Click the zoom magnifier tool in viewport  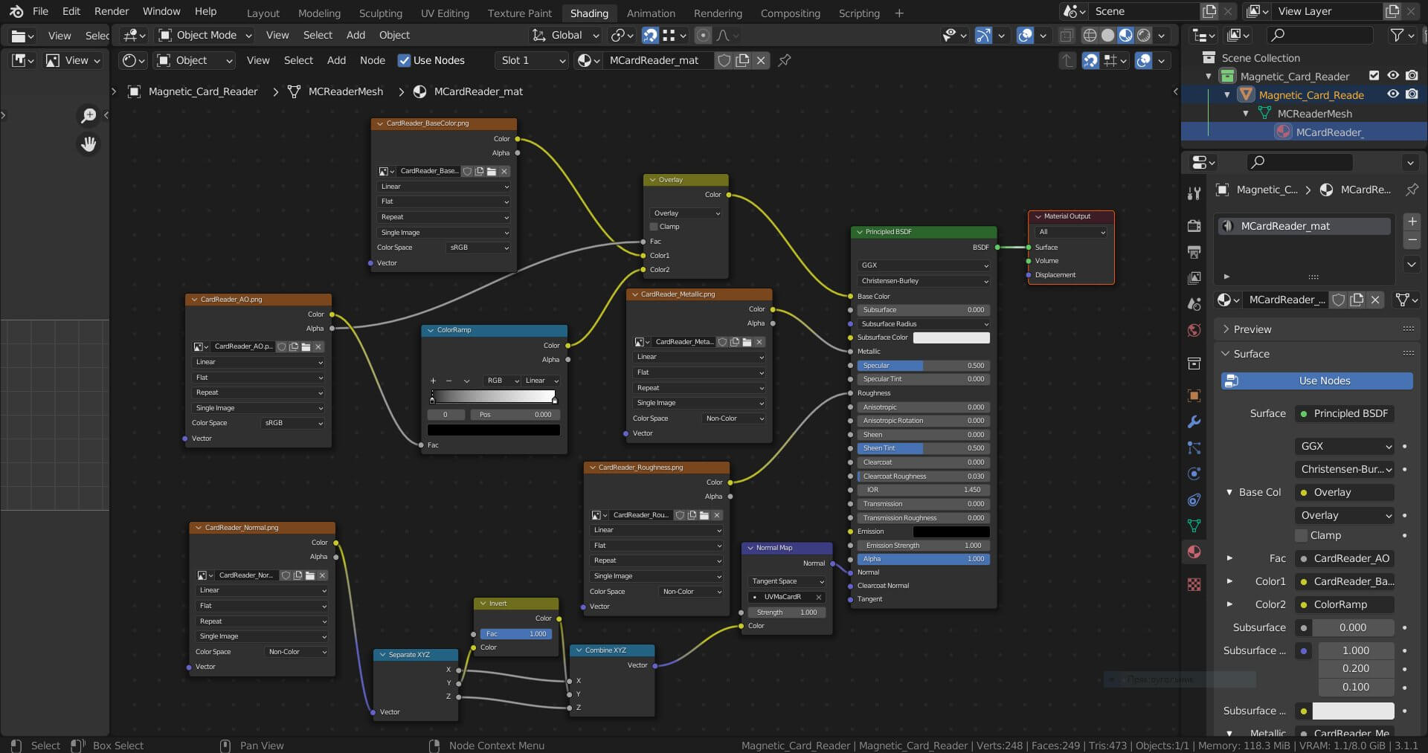(89, 115)
